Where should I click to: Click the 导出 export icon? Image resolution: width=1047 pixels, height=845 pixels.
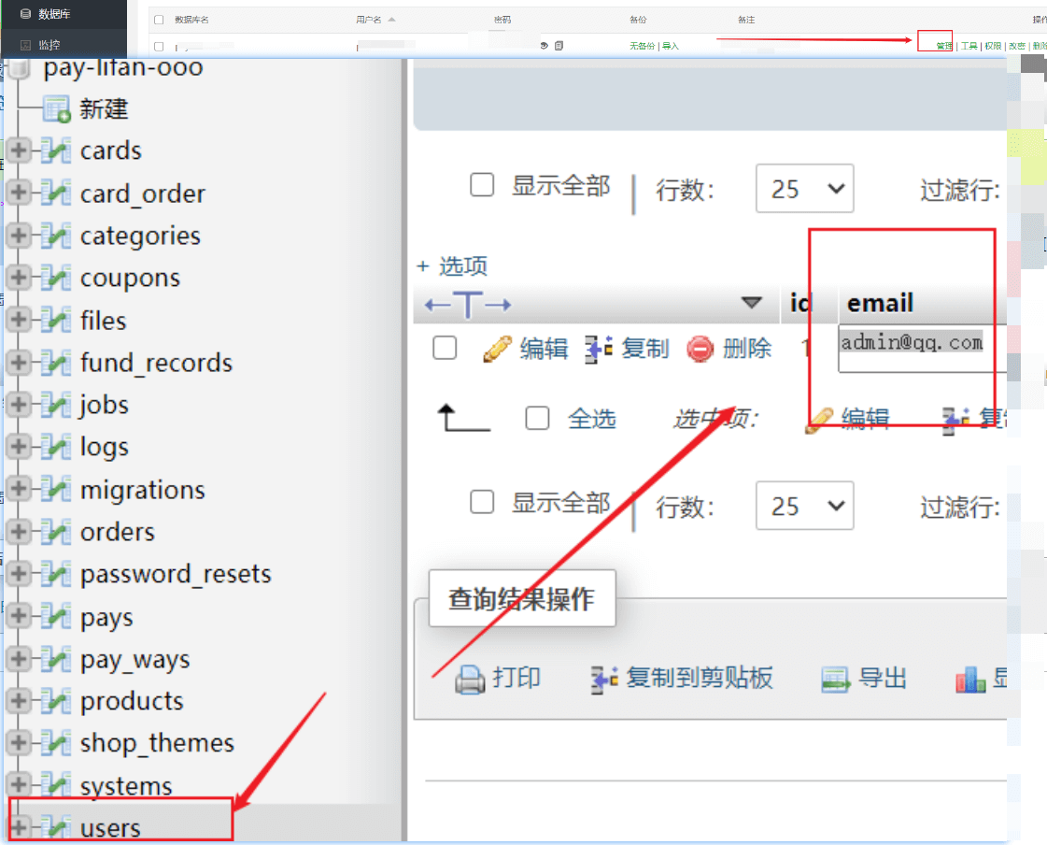click(834, 680)
